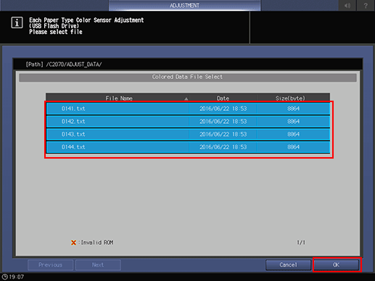
Task: Click the Colored Data File Select title bar
Action: [188, 77]
